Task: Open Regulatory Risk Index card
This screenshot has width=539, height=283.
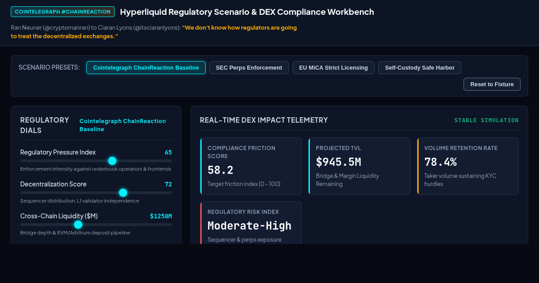Action: point(251,223)
